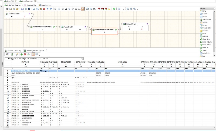Pick the Note object from Objects palette
The image size is (216, 131).
203,11
